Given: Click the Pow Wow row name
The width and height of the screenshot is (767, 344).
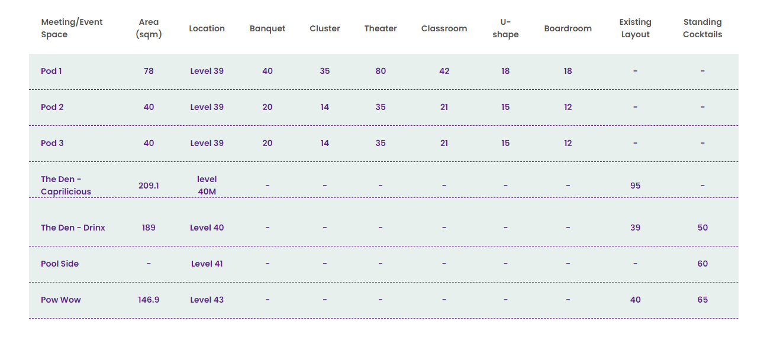Looking at the screenshot, I should coord(61,300).
